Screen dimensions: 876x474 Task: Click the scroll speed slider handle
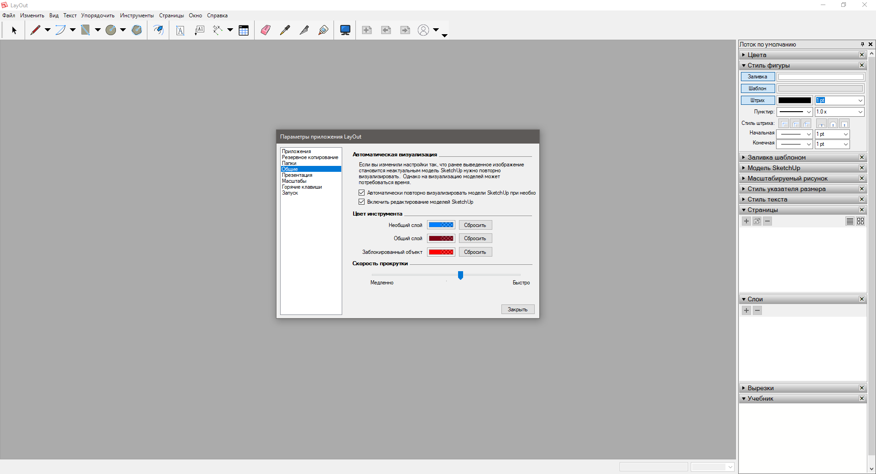(x=460, y=275)
